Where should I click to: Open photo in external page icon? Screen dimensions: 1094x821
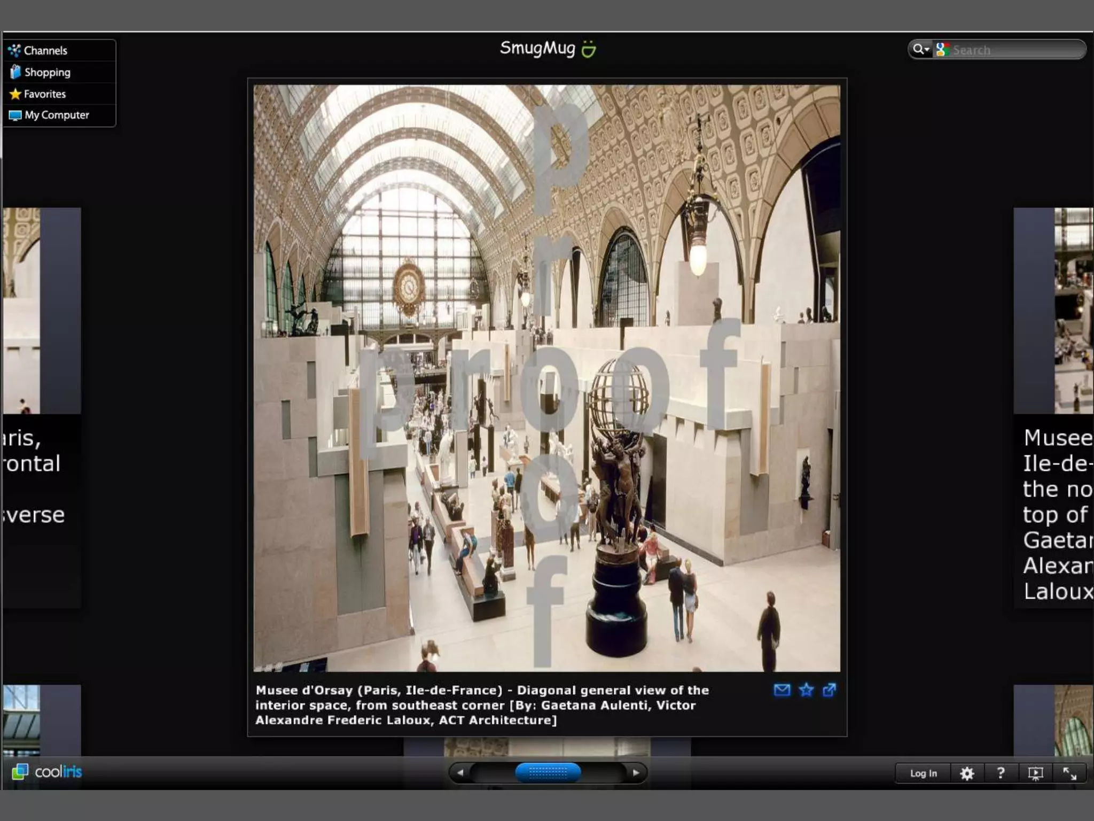click(x=829, y=690)
